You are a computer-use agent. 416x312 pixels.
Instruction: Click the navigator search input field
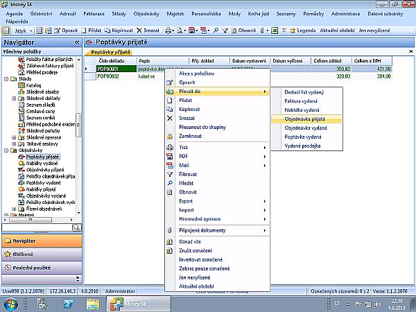pyautogui.click(x=37, y=227)
